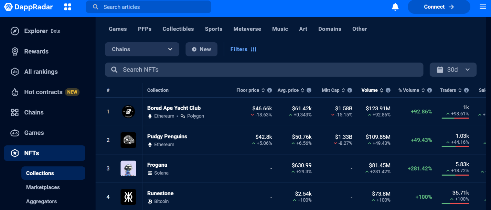Open the 30d time range dropdown
This screenshot has width=491, height=210.
point(453,70)
